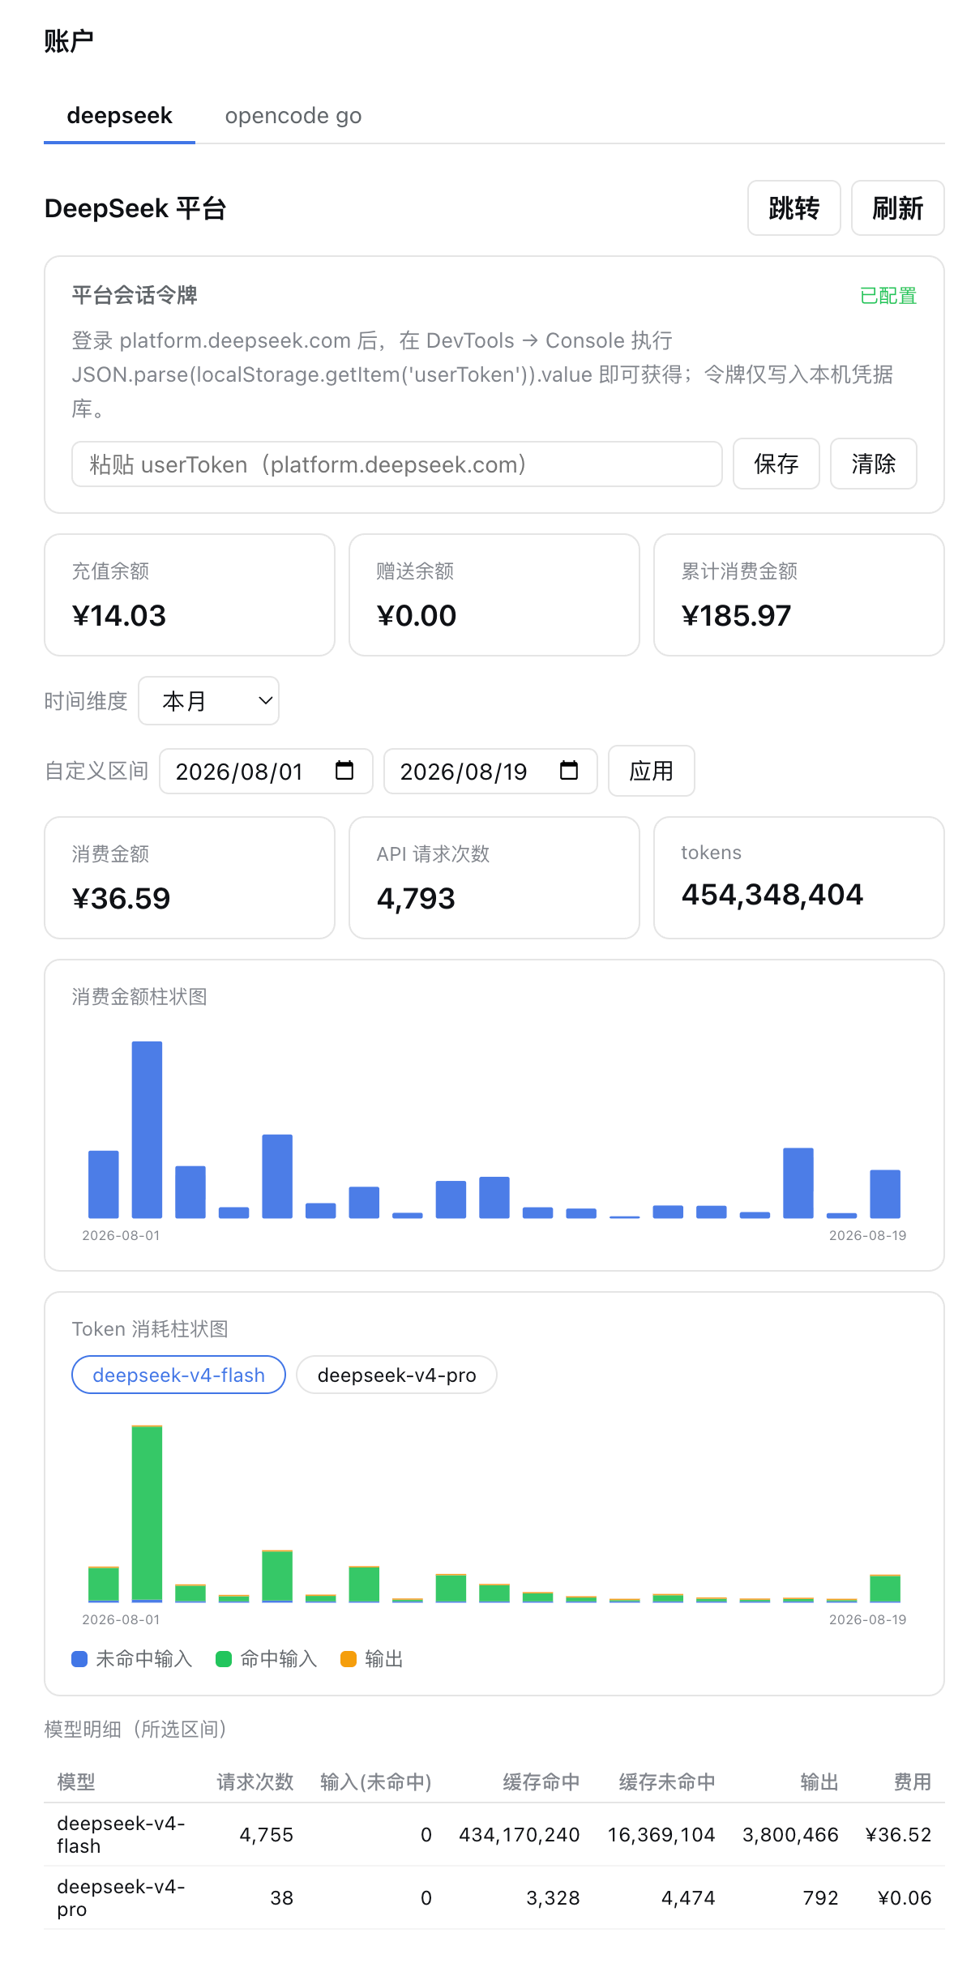This screenshot has width=971, height=1963.
Task: Click the deepseek-v4-pro table row name
Action: click(122, 1898)
